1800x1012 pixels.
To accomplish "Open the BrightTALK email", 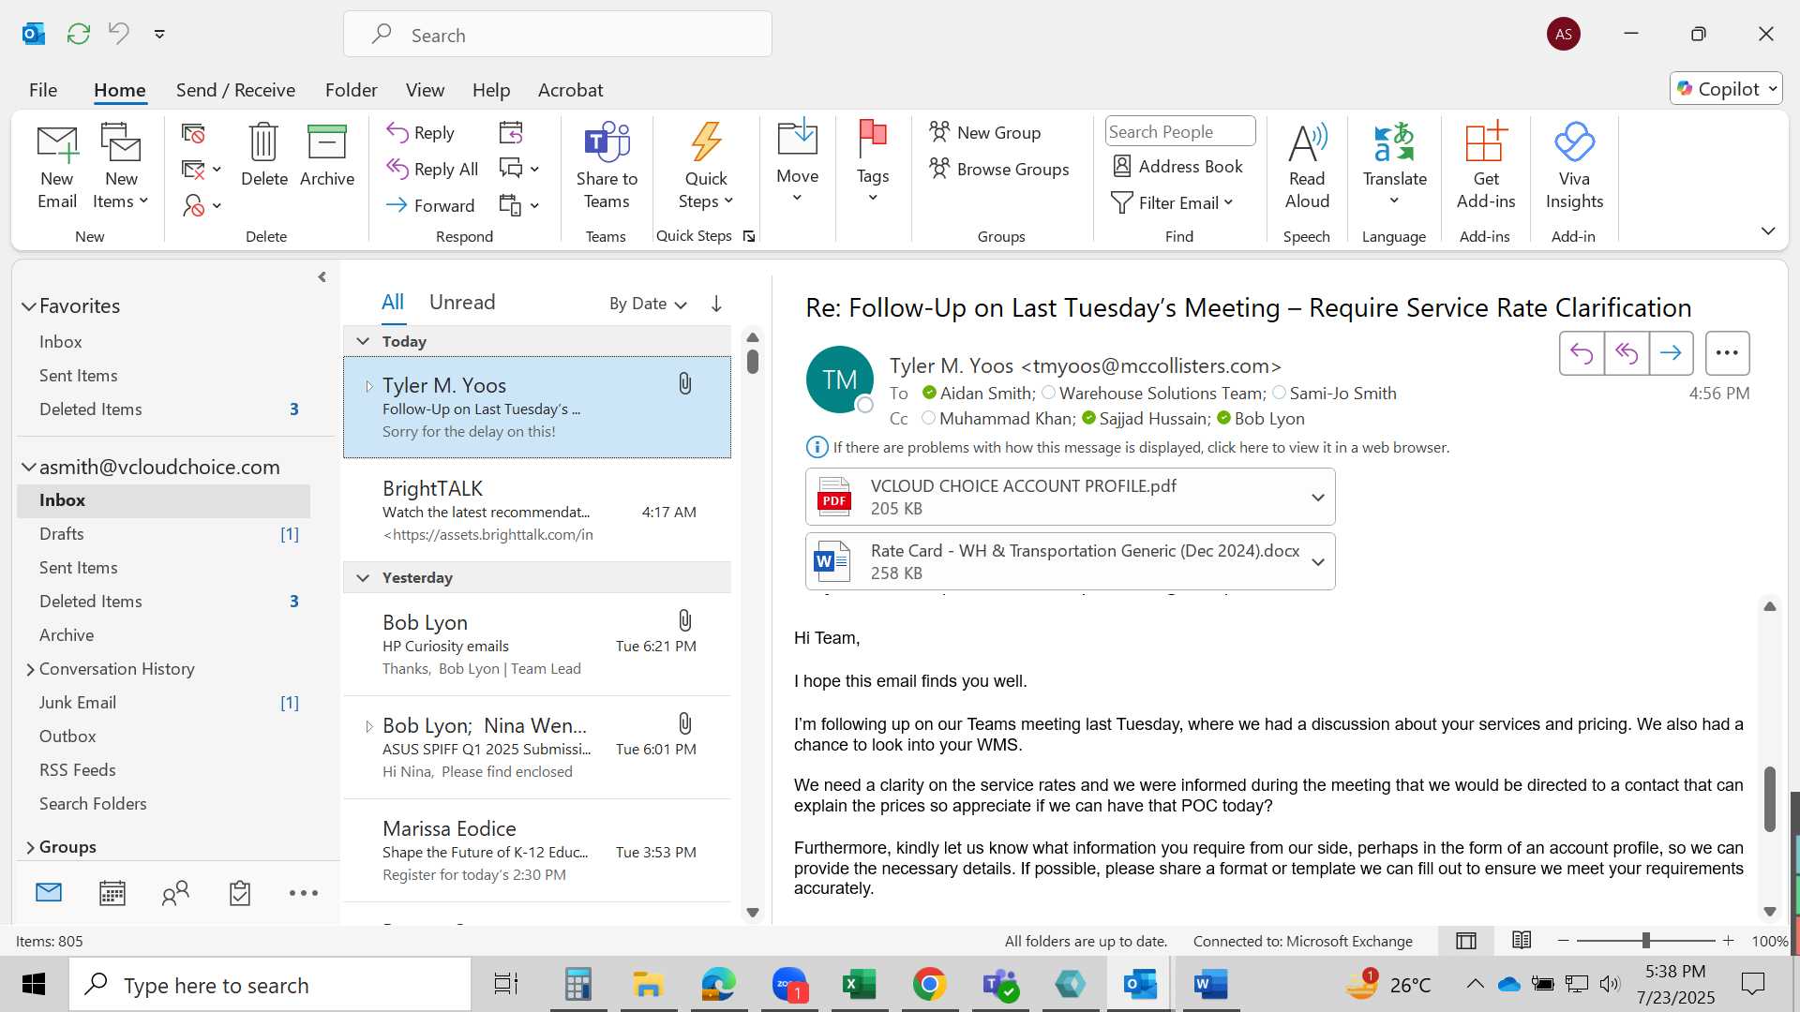I will (x=537, y=511).
